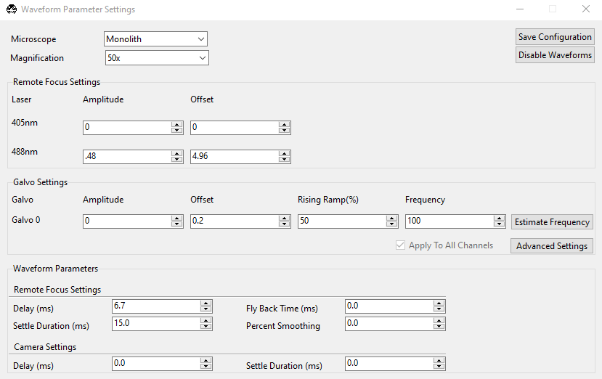Increase Rising Ramp percent with up arrow
The height and width of the screenshot is (379, 602).
coord(392,218)
